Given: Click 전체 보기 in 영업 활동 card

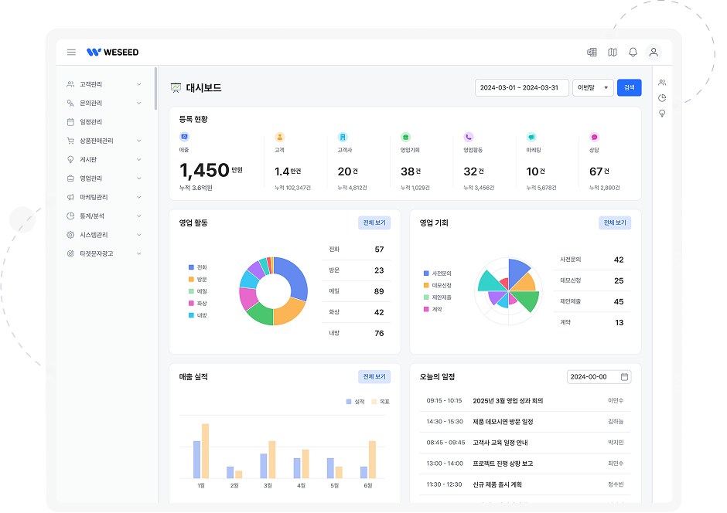Looking at the screenshot, I should [374, 223].
